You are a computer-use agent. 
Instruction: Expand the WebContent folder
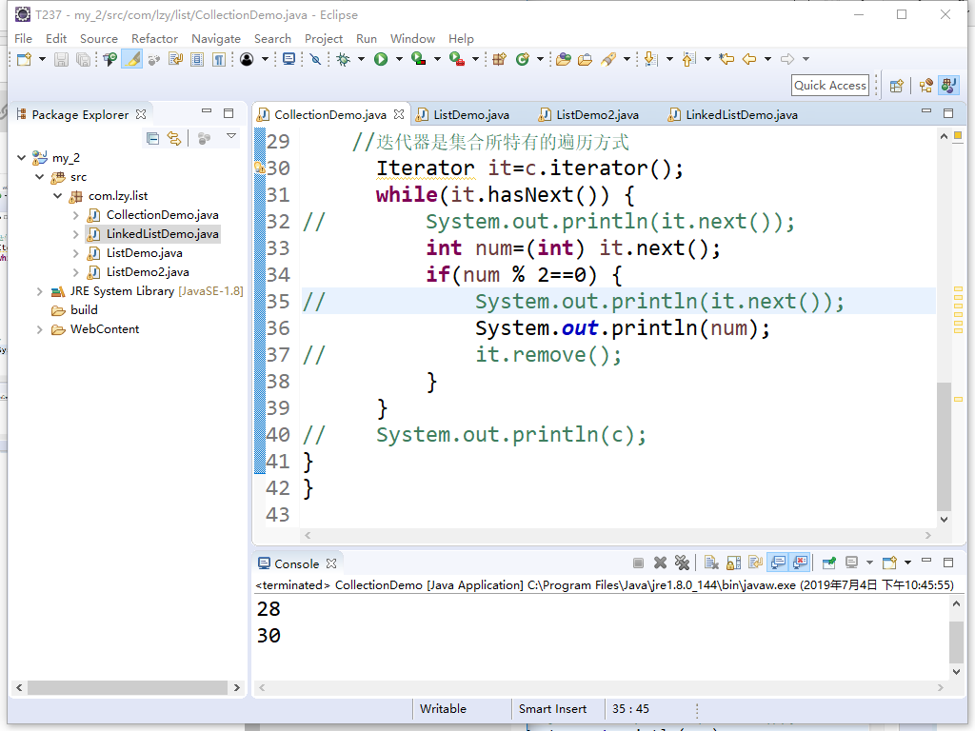tap(39, 329)
